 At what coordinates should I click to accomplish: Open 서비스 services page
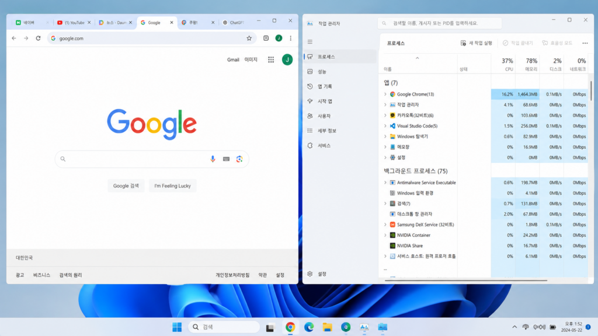(340, 145)
